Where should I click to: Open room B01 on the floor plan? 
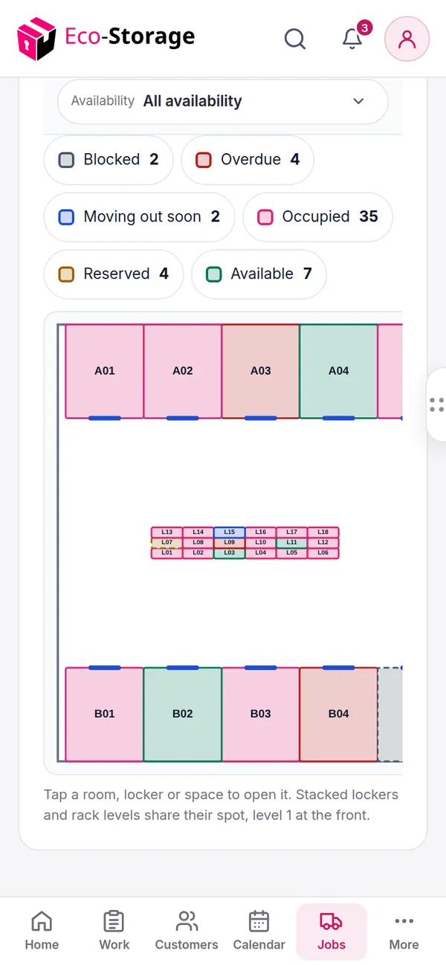tap(105, 714)
